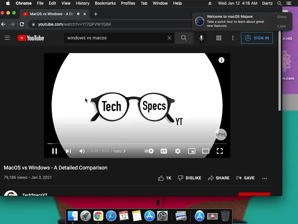This screenshot has width=298, height=224.
Task: Click SIGN IN button
Action: 257,38
